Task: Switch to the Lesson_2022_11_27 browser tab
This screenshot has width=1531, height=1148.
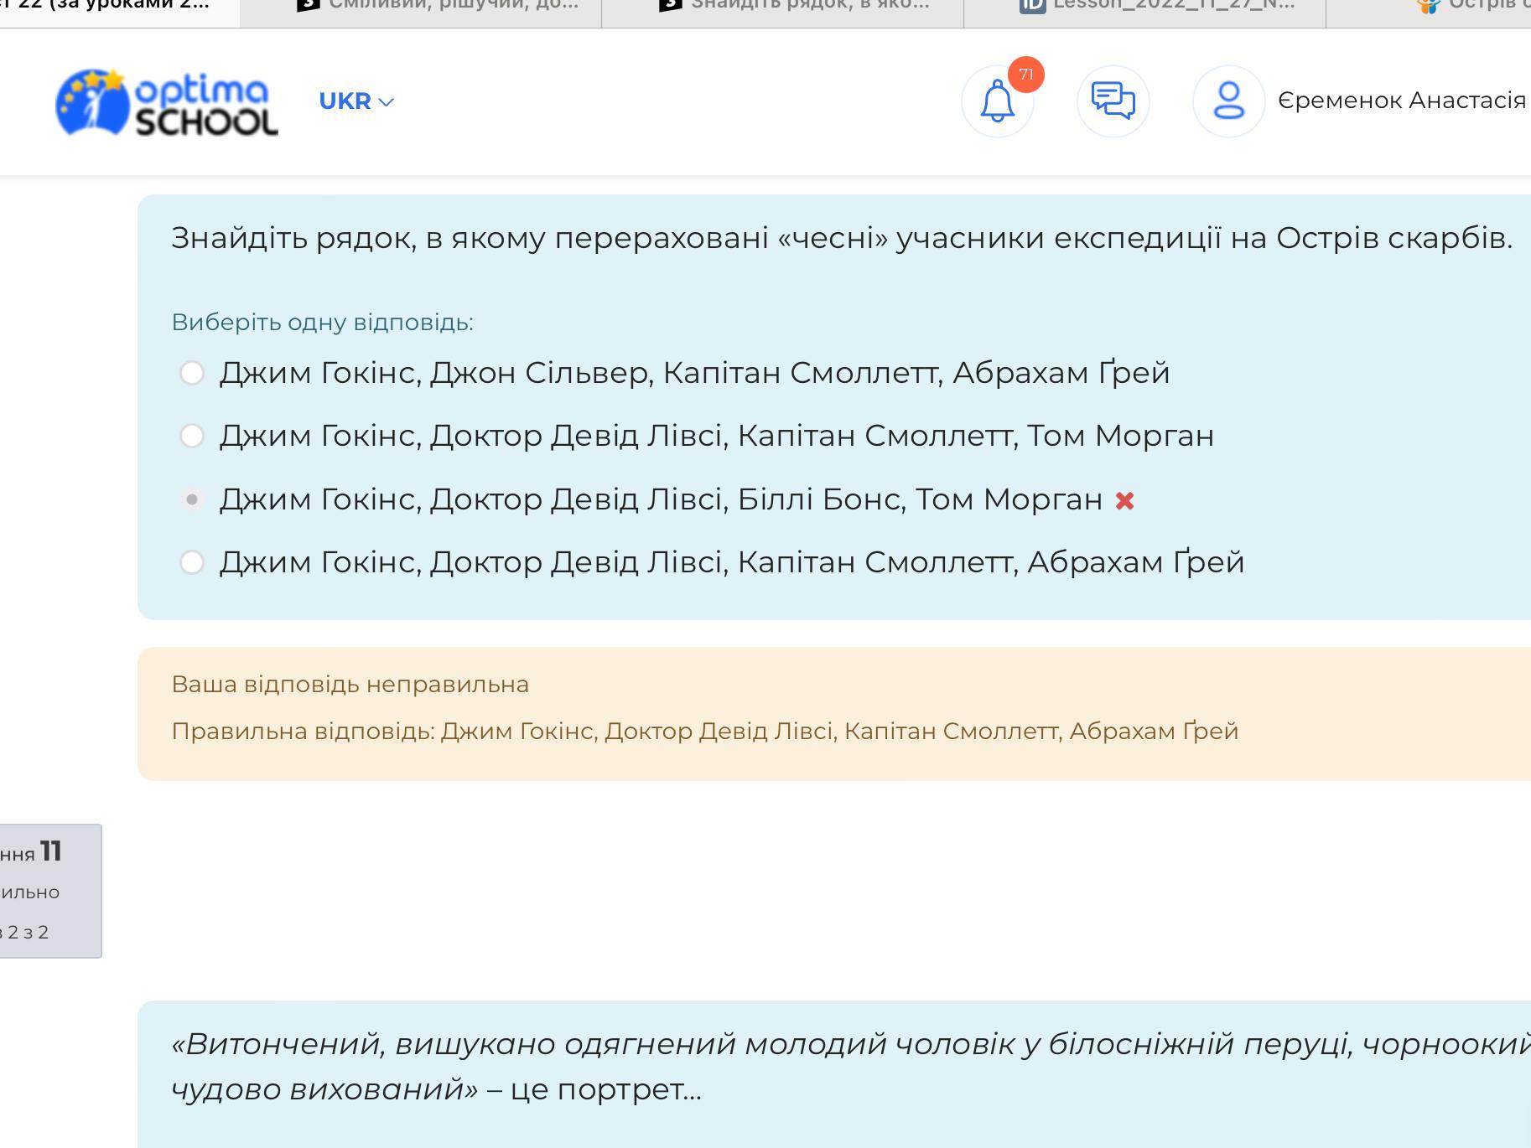Action: 1172,5
